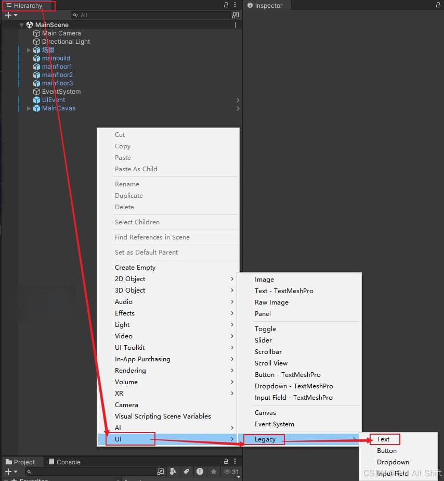Select Directional Light object

click(66, 42)
